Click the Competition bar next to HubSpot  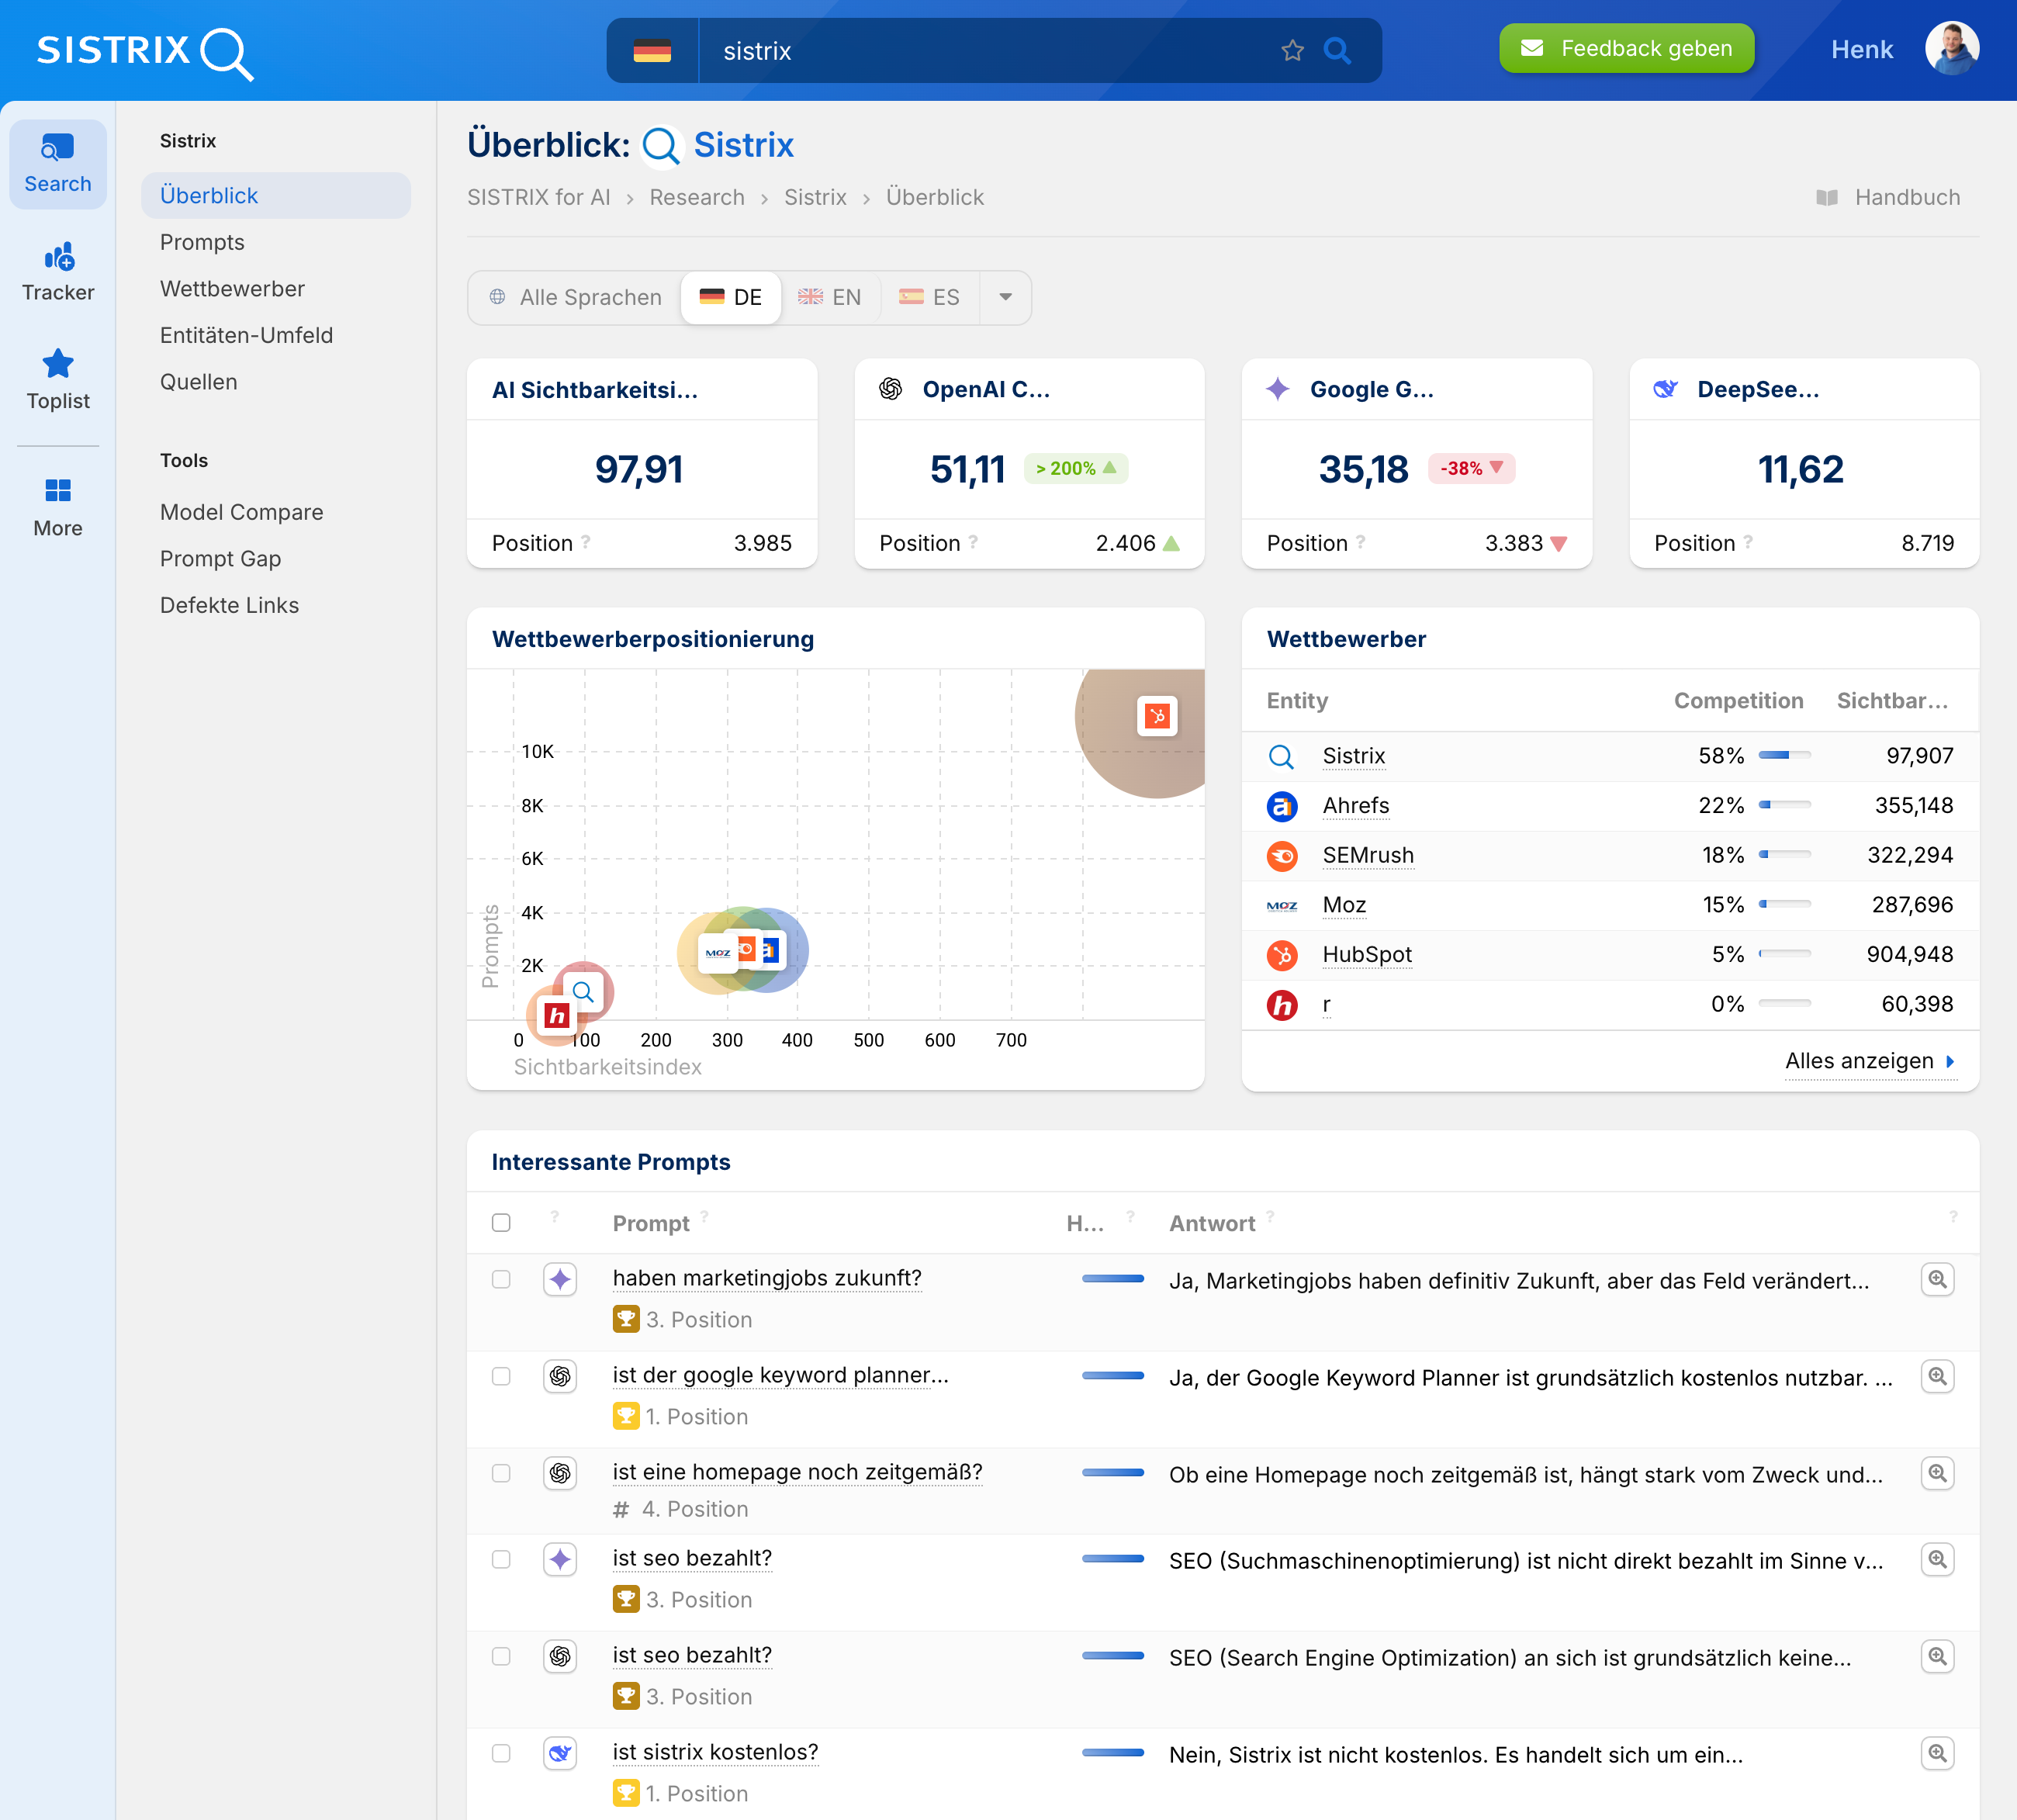tap(1784, 954)
